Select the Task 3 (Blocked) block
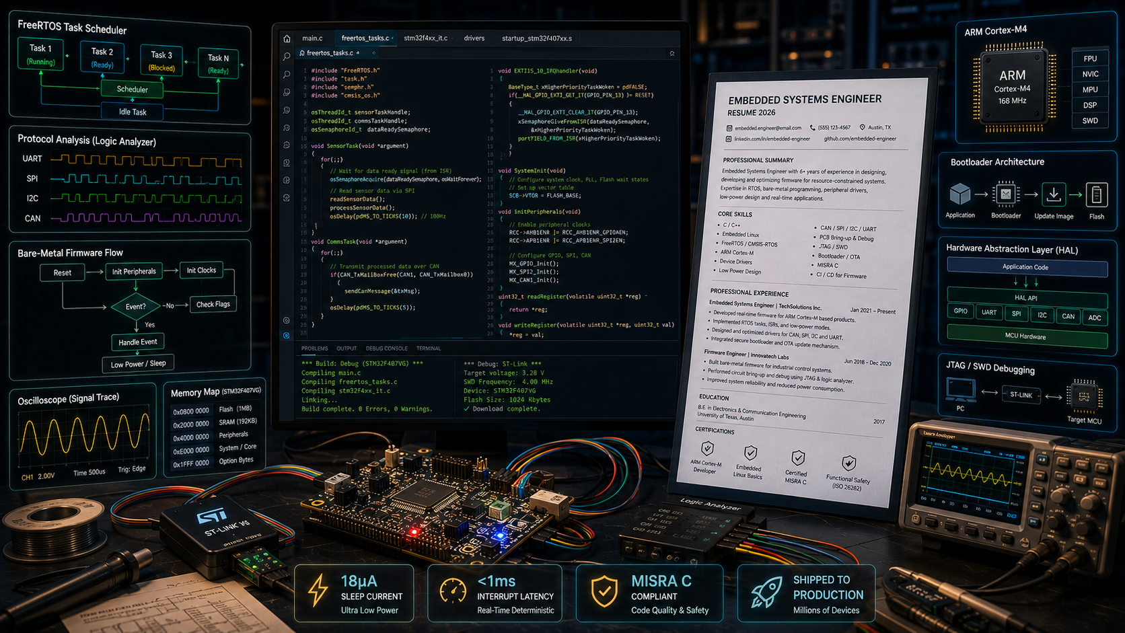Image resolution: width=1125 pixels, height=633 pixels. (161, 61)
